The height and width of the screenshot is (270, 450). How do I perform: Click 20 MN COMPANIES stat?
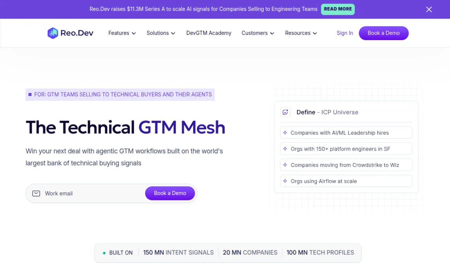[250, 253]
